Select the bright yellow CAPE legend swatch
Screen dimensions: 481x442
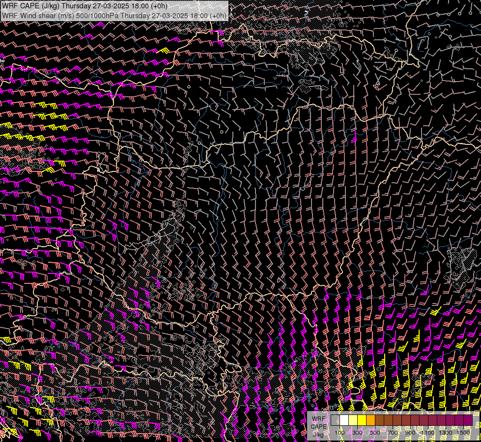[362, 420]
